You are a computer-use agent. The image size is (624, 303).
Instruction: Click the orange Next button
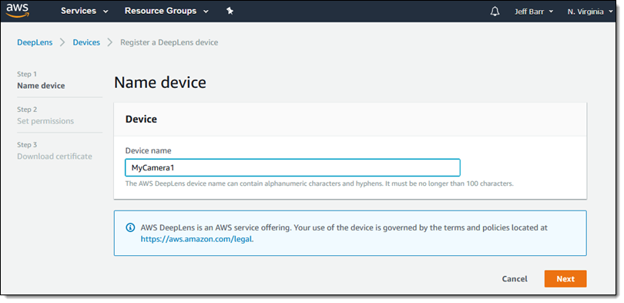565,278
